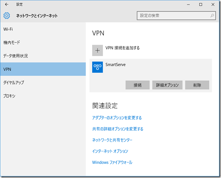Click the SmartServe VPN connection icon
The image size is (221, 178).
(x=97, y=67)
